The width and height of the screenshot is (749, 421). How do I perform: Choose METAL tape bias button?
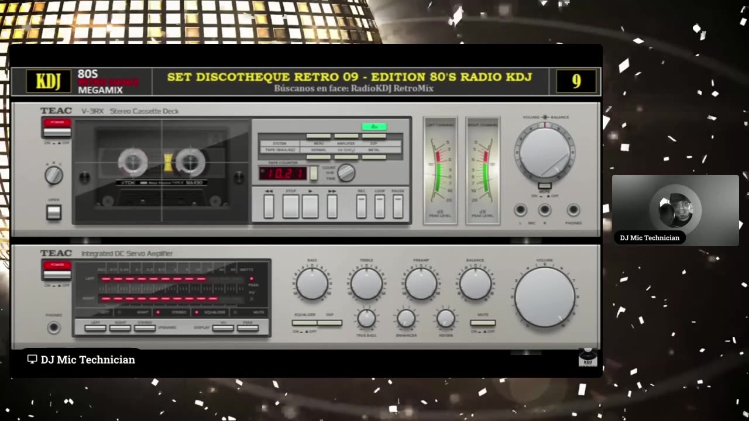click(x=374, y=157)
